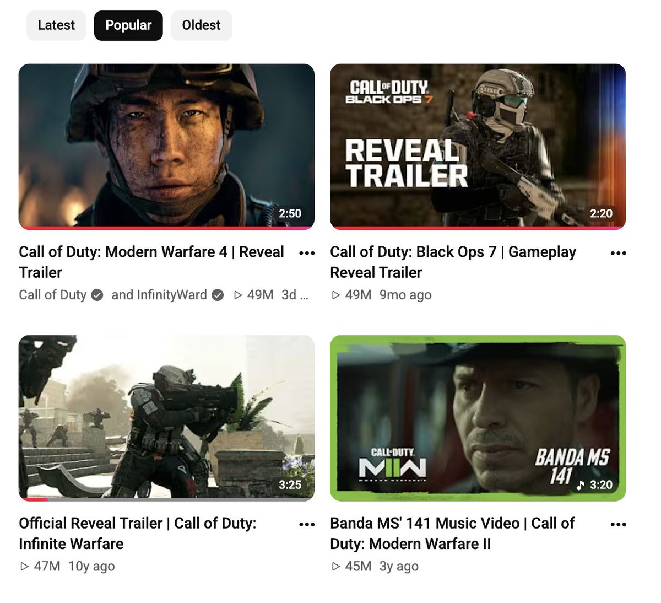Image resolution: width=661 pixels, height=603 pixels.
Task: Click the music note 3:20 duration badge
Action: pos(594,485)
